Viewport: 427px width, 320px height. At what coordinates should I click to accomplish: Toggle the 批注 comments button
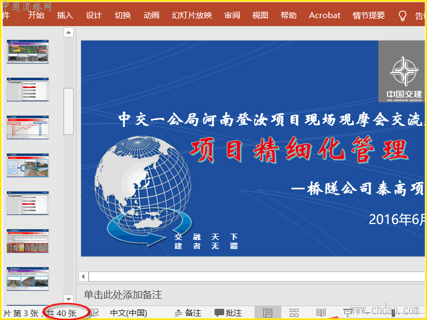[x=228, y=313]
